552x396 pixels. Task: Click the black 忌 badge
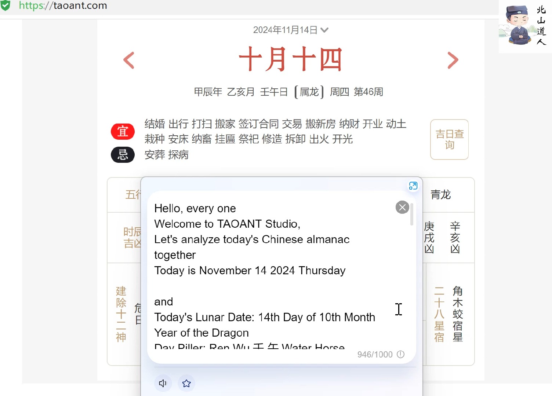[123, 155]
